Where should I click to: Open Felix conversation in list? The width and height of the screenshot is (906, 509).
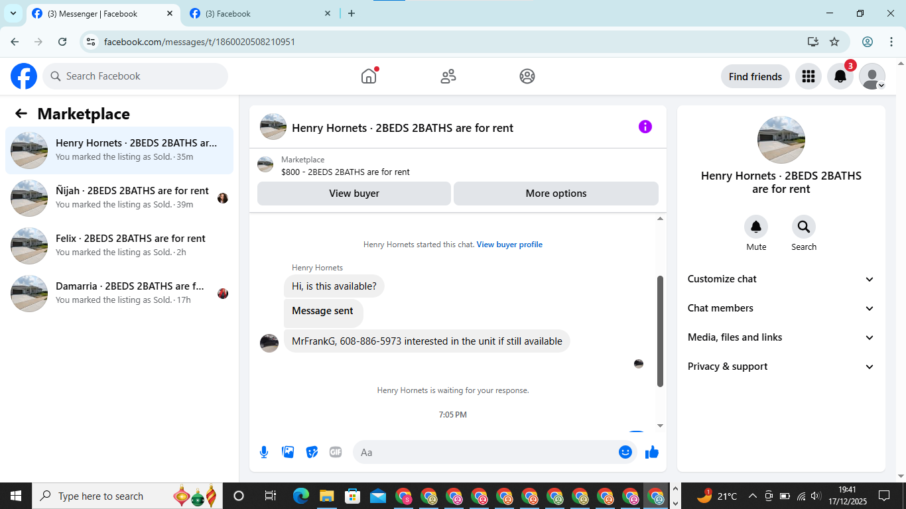point(119,246)
